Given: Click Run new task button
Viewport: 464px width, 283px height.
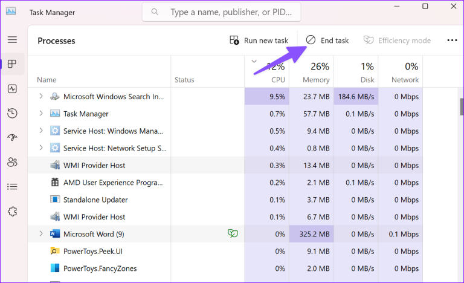Looking at the screenshot, I should (259, 41).
